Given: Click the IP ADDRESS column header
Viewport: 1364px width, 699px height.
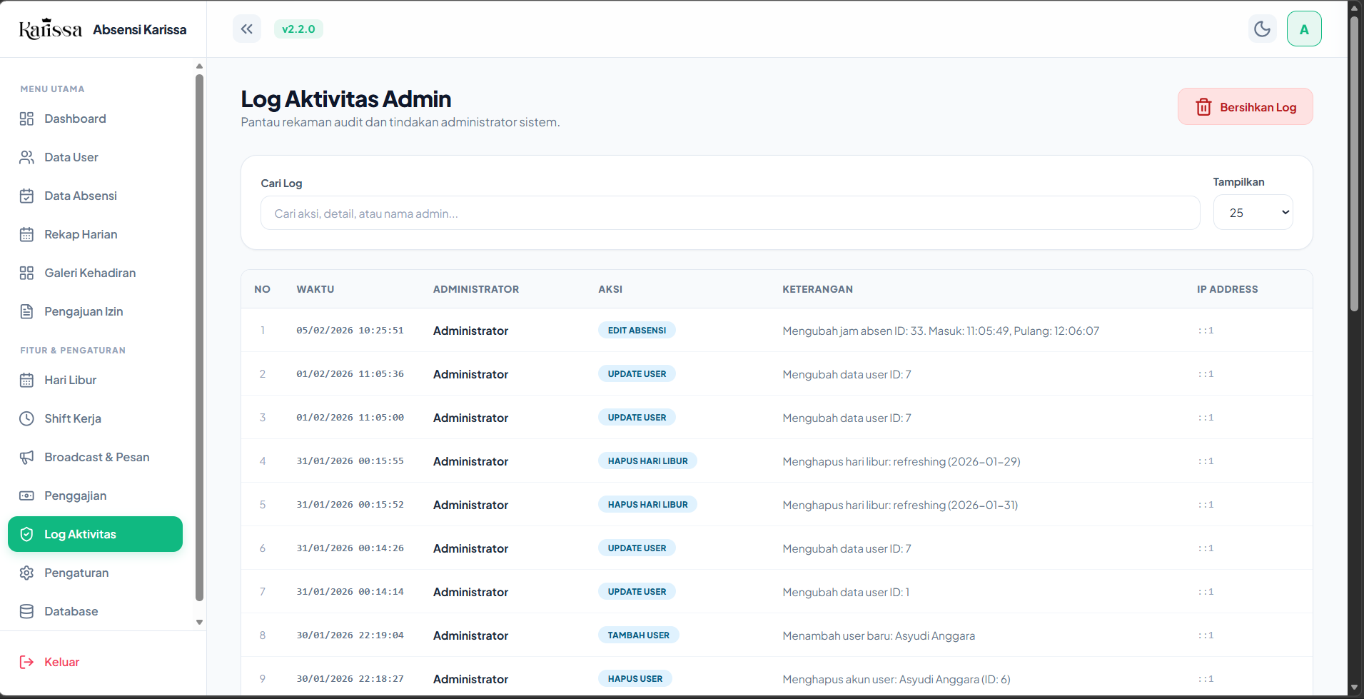Looking at the screenshot, I should [1227, 289].
